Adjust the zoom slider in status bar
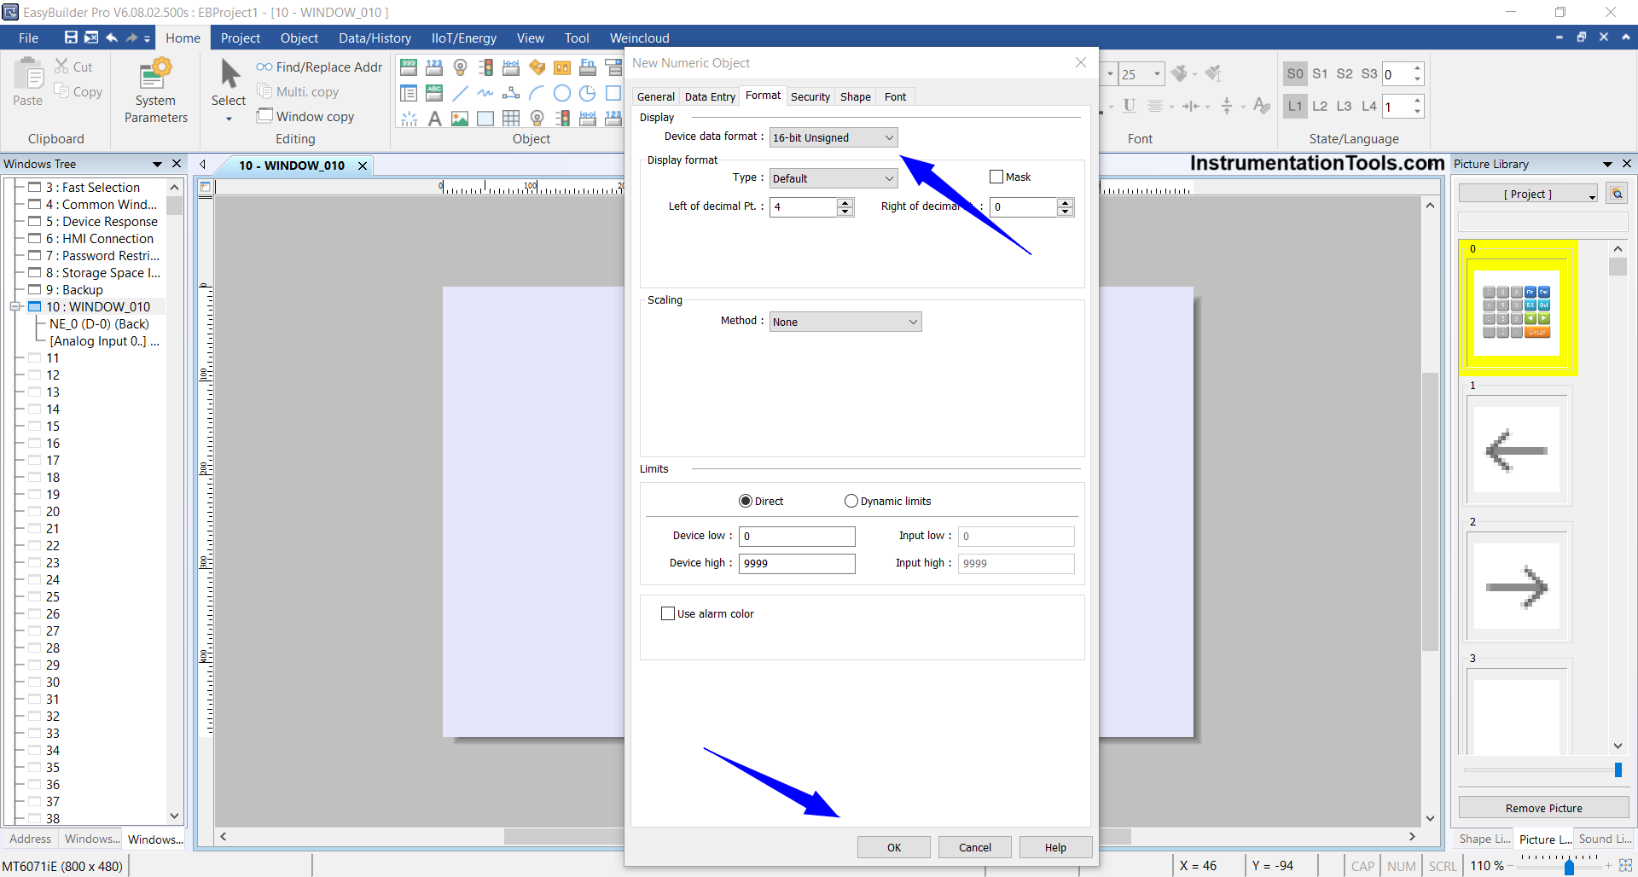Screen dimensions: 1638x877 click(1568, 867)
